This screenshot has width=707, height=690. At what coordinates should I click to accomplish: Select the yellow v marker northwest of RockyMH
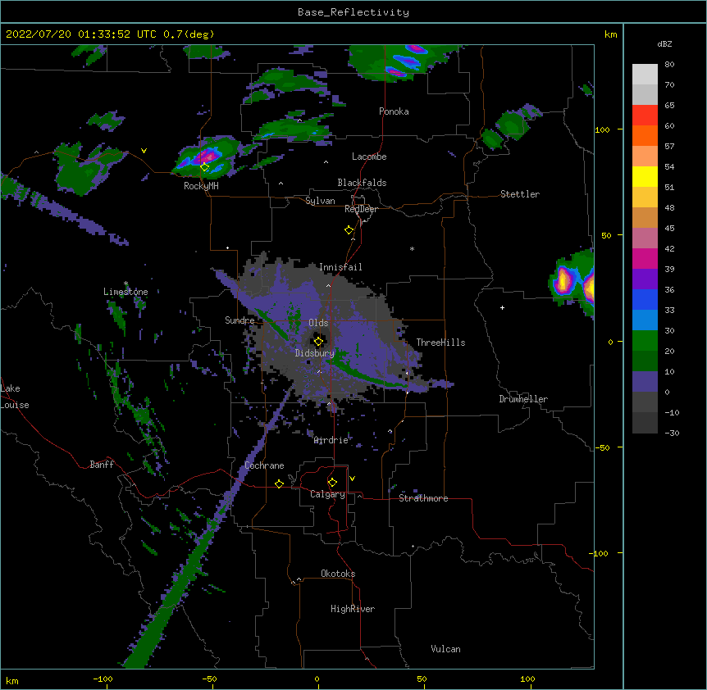tap(144, 151)
